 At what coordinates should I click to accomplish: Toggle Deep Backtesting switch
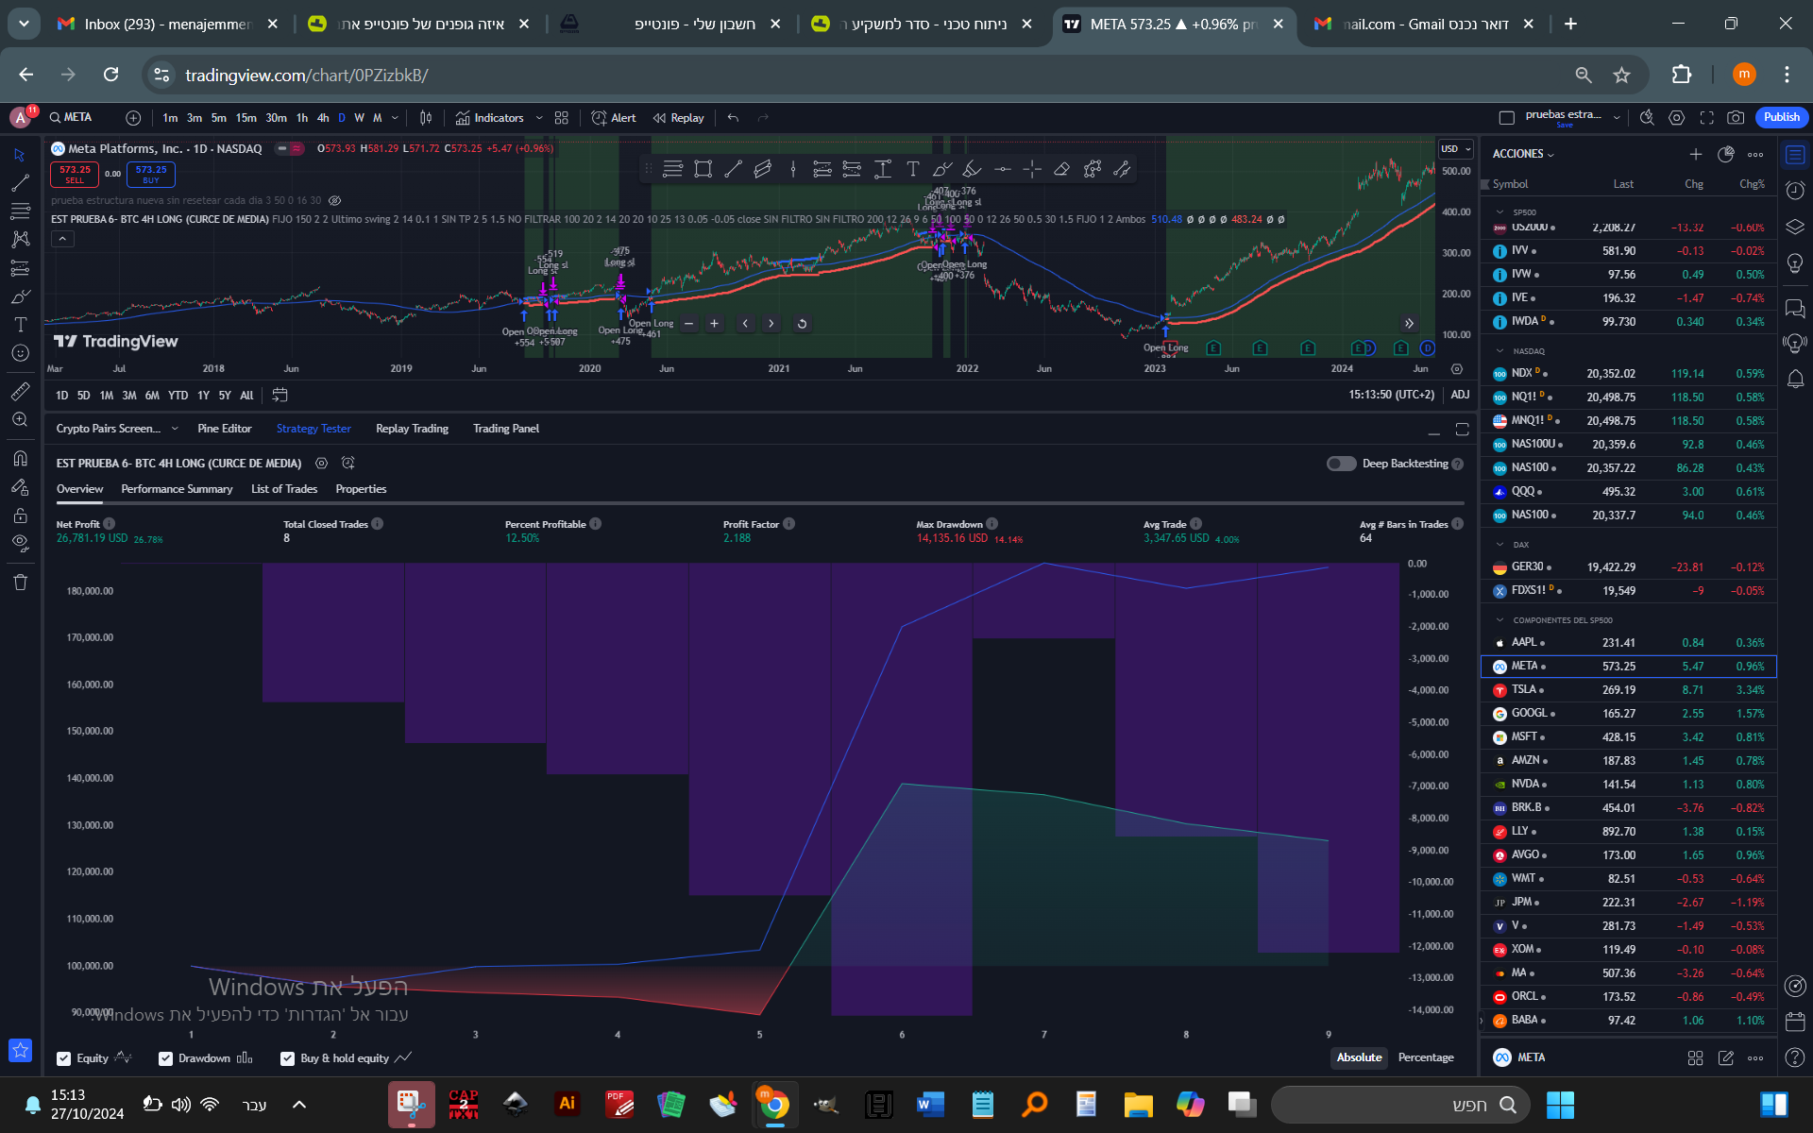1341,464
